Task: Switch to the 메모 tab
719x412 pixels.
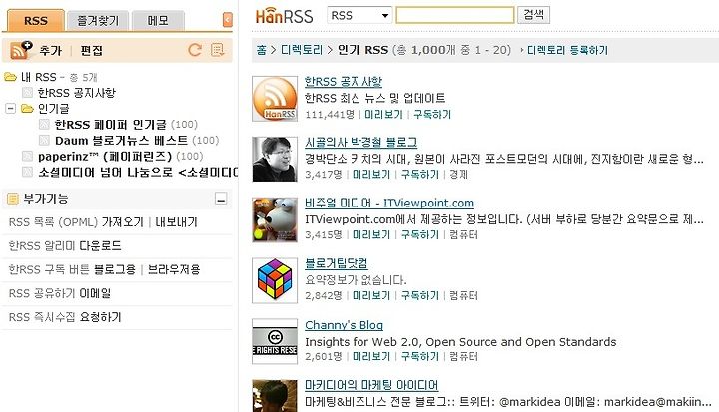Action: tap(158, 21)
